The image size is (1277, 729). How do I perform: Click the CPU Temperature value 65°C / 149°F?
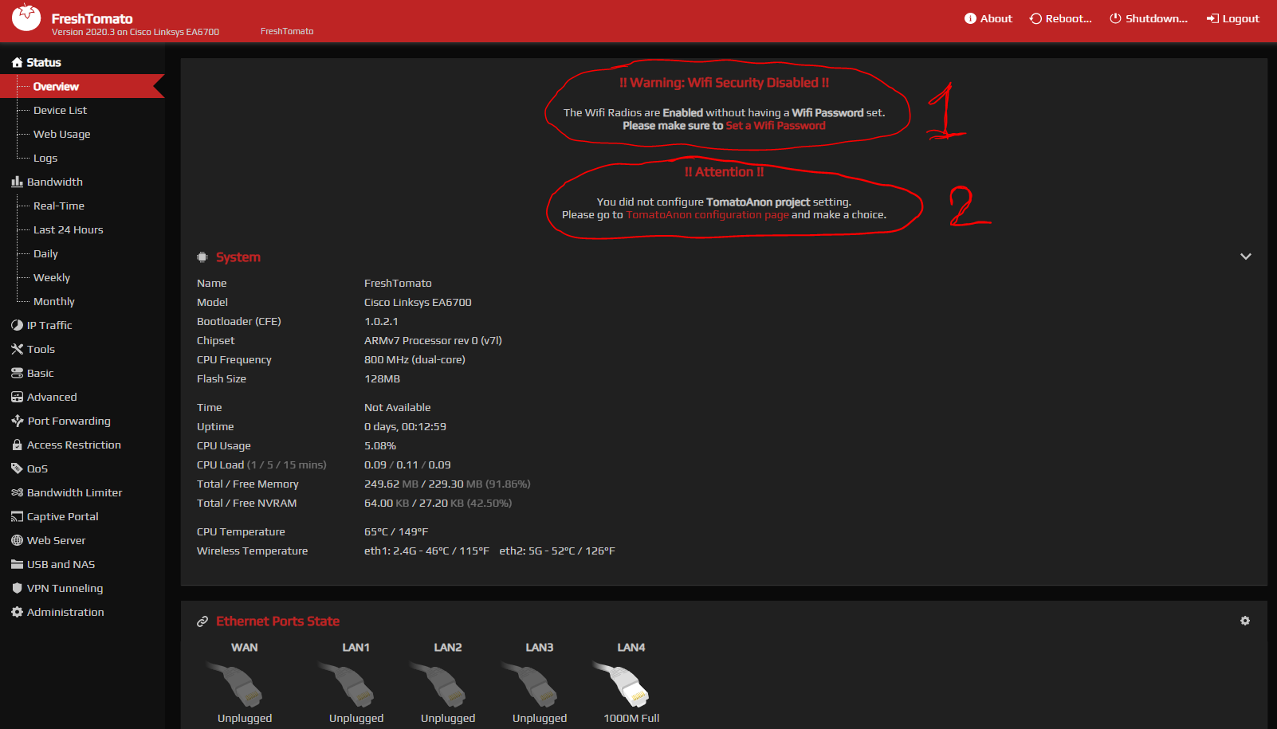point(396,532)
